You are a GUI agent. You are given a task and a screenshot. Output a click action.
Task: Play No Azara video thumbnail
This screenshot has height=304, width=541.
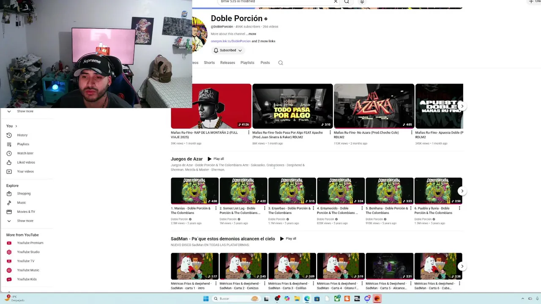coord(374,106)
